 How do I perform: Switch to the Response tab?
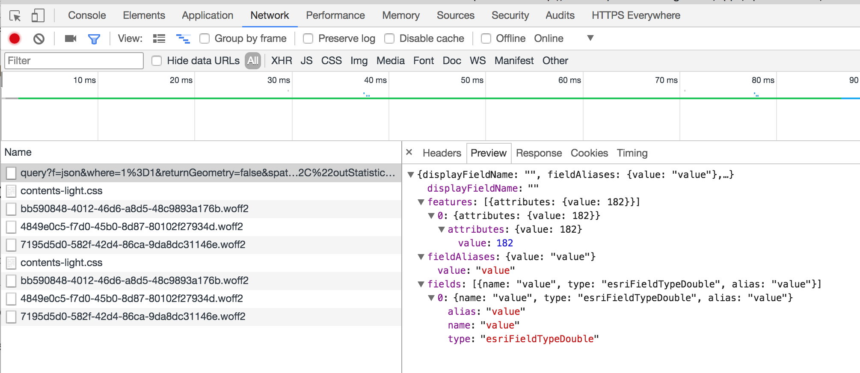[x=539, y=153]
